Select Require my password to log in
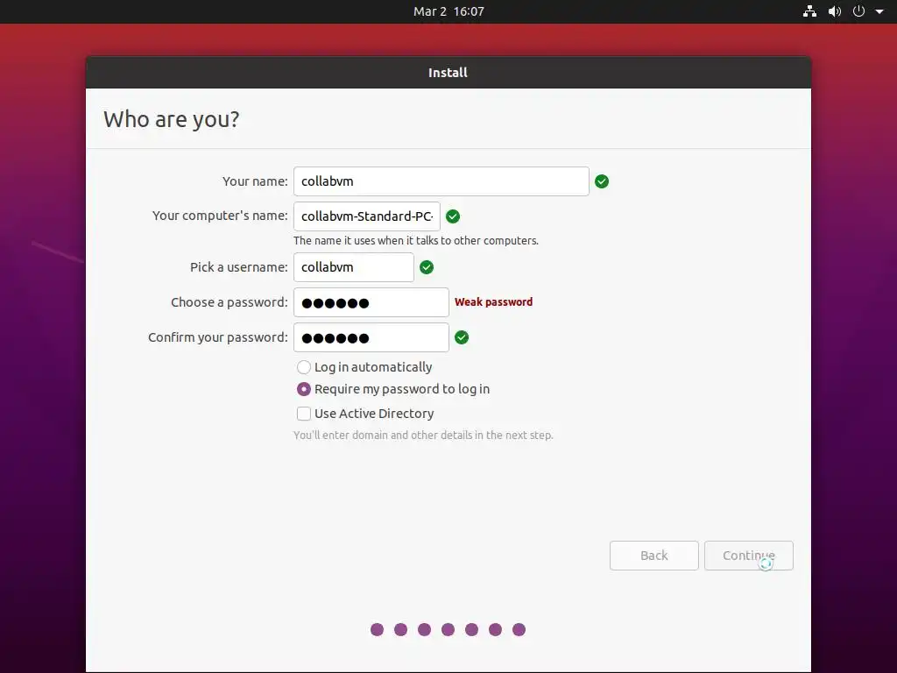This screenshot has width=897, height=673. (x=393, y=389)
